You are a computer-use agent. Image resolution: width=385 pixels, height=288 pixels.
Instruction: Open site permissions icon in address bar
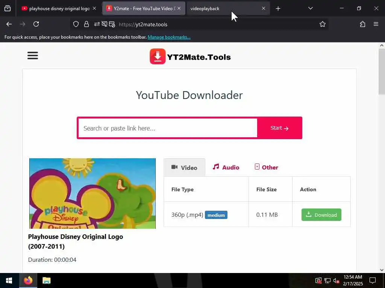97,24
